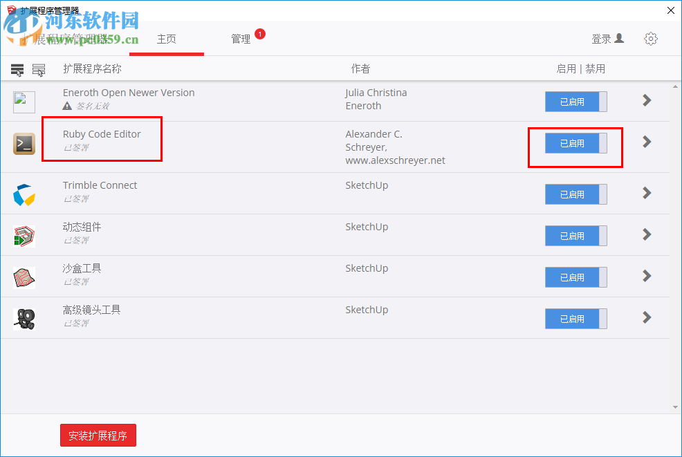Image resolution: width=682 pixels, height=457 pixels.
Task: Switch to compact list view icon
Action: point(17,69)
